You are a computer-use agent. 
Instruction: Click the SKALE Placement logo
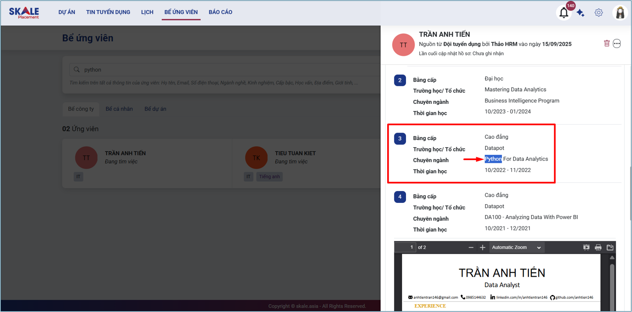coord(24,13)
